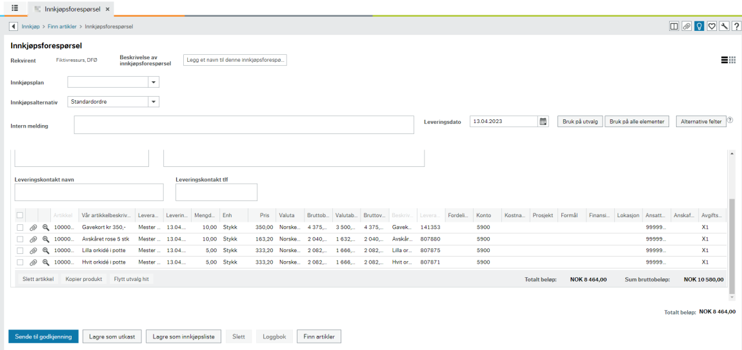Click the Leveringskontakt tlf field

click(216, 193)
